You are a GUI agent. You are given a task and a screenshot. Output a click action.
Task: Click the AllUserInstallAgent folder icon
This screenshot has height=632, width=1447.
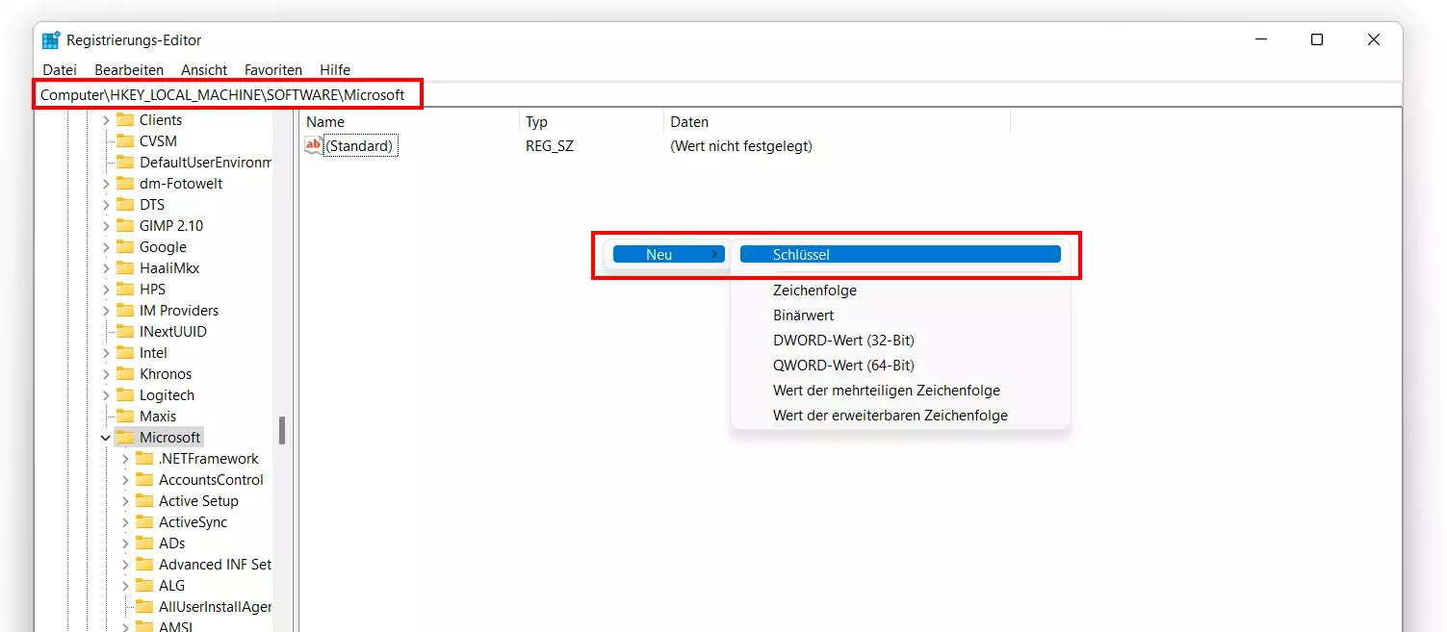click(x=144, y=607)
